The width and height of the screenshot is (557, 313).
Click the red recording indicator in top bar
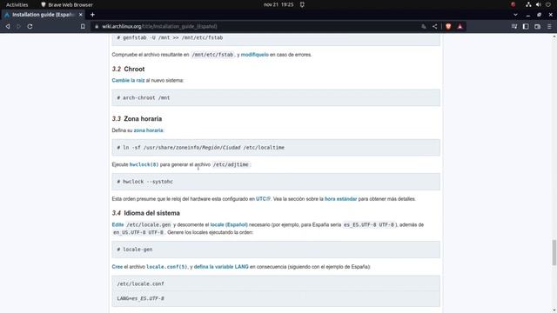click(513, 4)
